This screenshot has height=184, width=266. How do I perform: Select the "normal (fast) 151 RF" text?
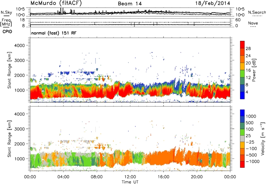pos(54,33)
